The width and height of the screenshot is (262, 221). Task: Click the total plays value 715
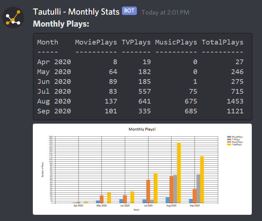point(237,92)
